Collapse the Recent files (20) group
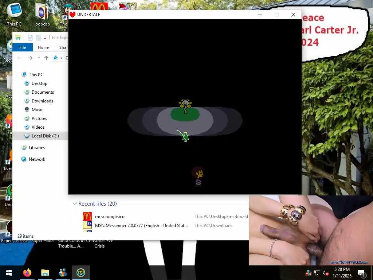Screen dimensions: 373x280 75,204
